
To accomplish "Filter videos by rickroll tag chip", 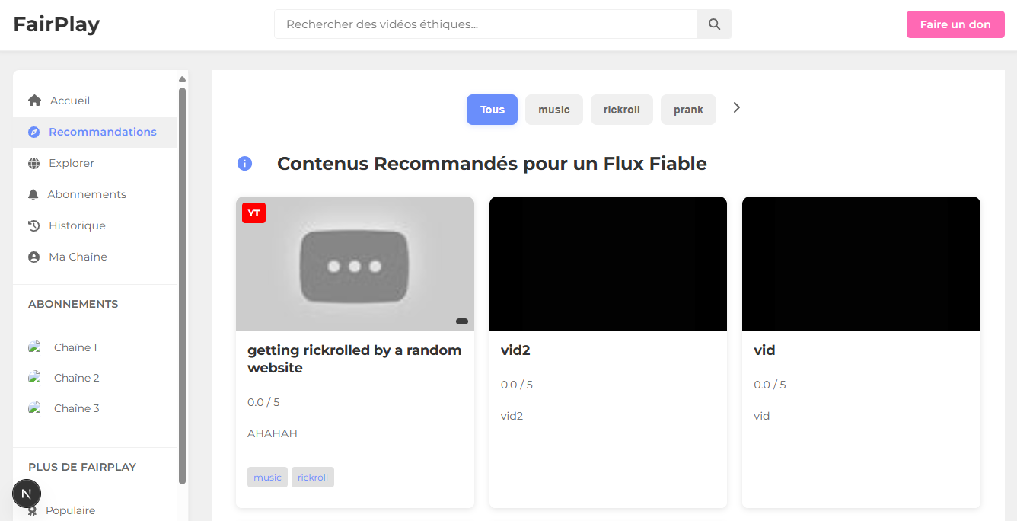I will click(622, 110).
